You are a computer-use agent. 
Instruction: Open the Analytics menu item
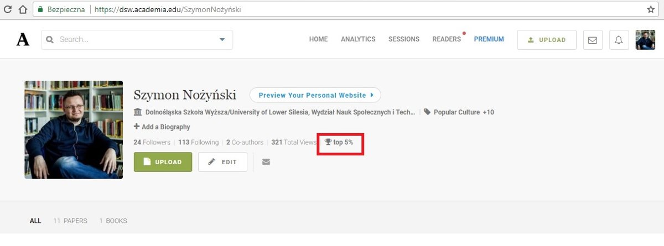pyautogui.click(x=358, y=39)
